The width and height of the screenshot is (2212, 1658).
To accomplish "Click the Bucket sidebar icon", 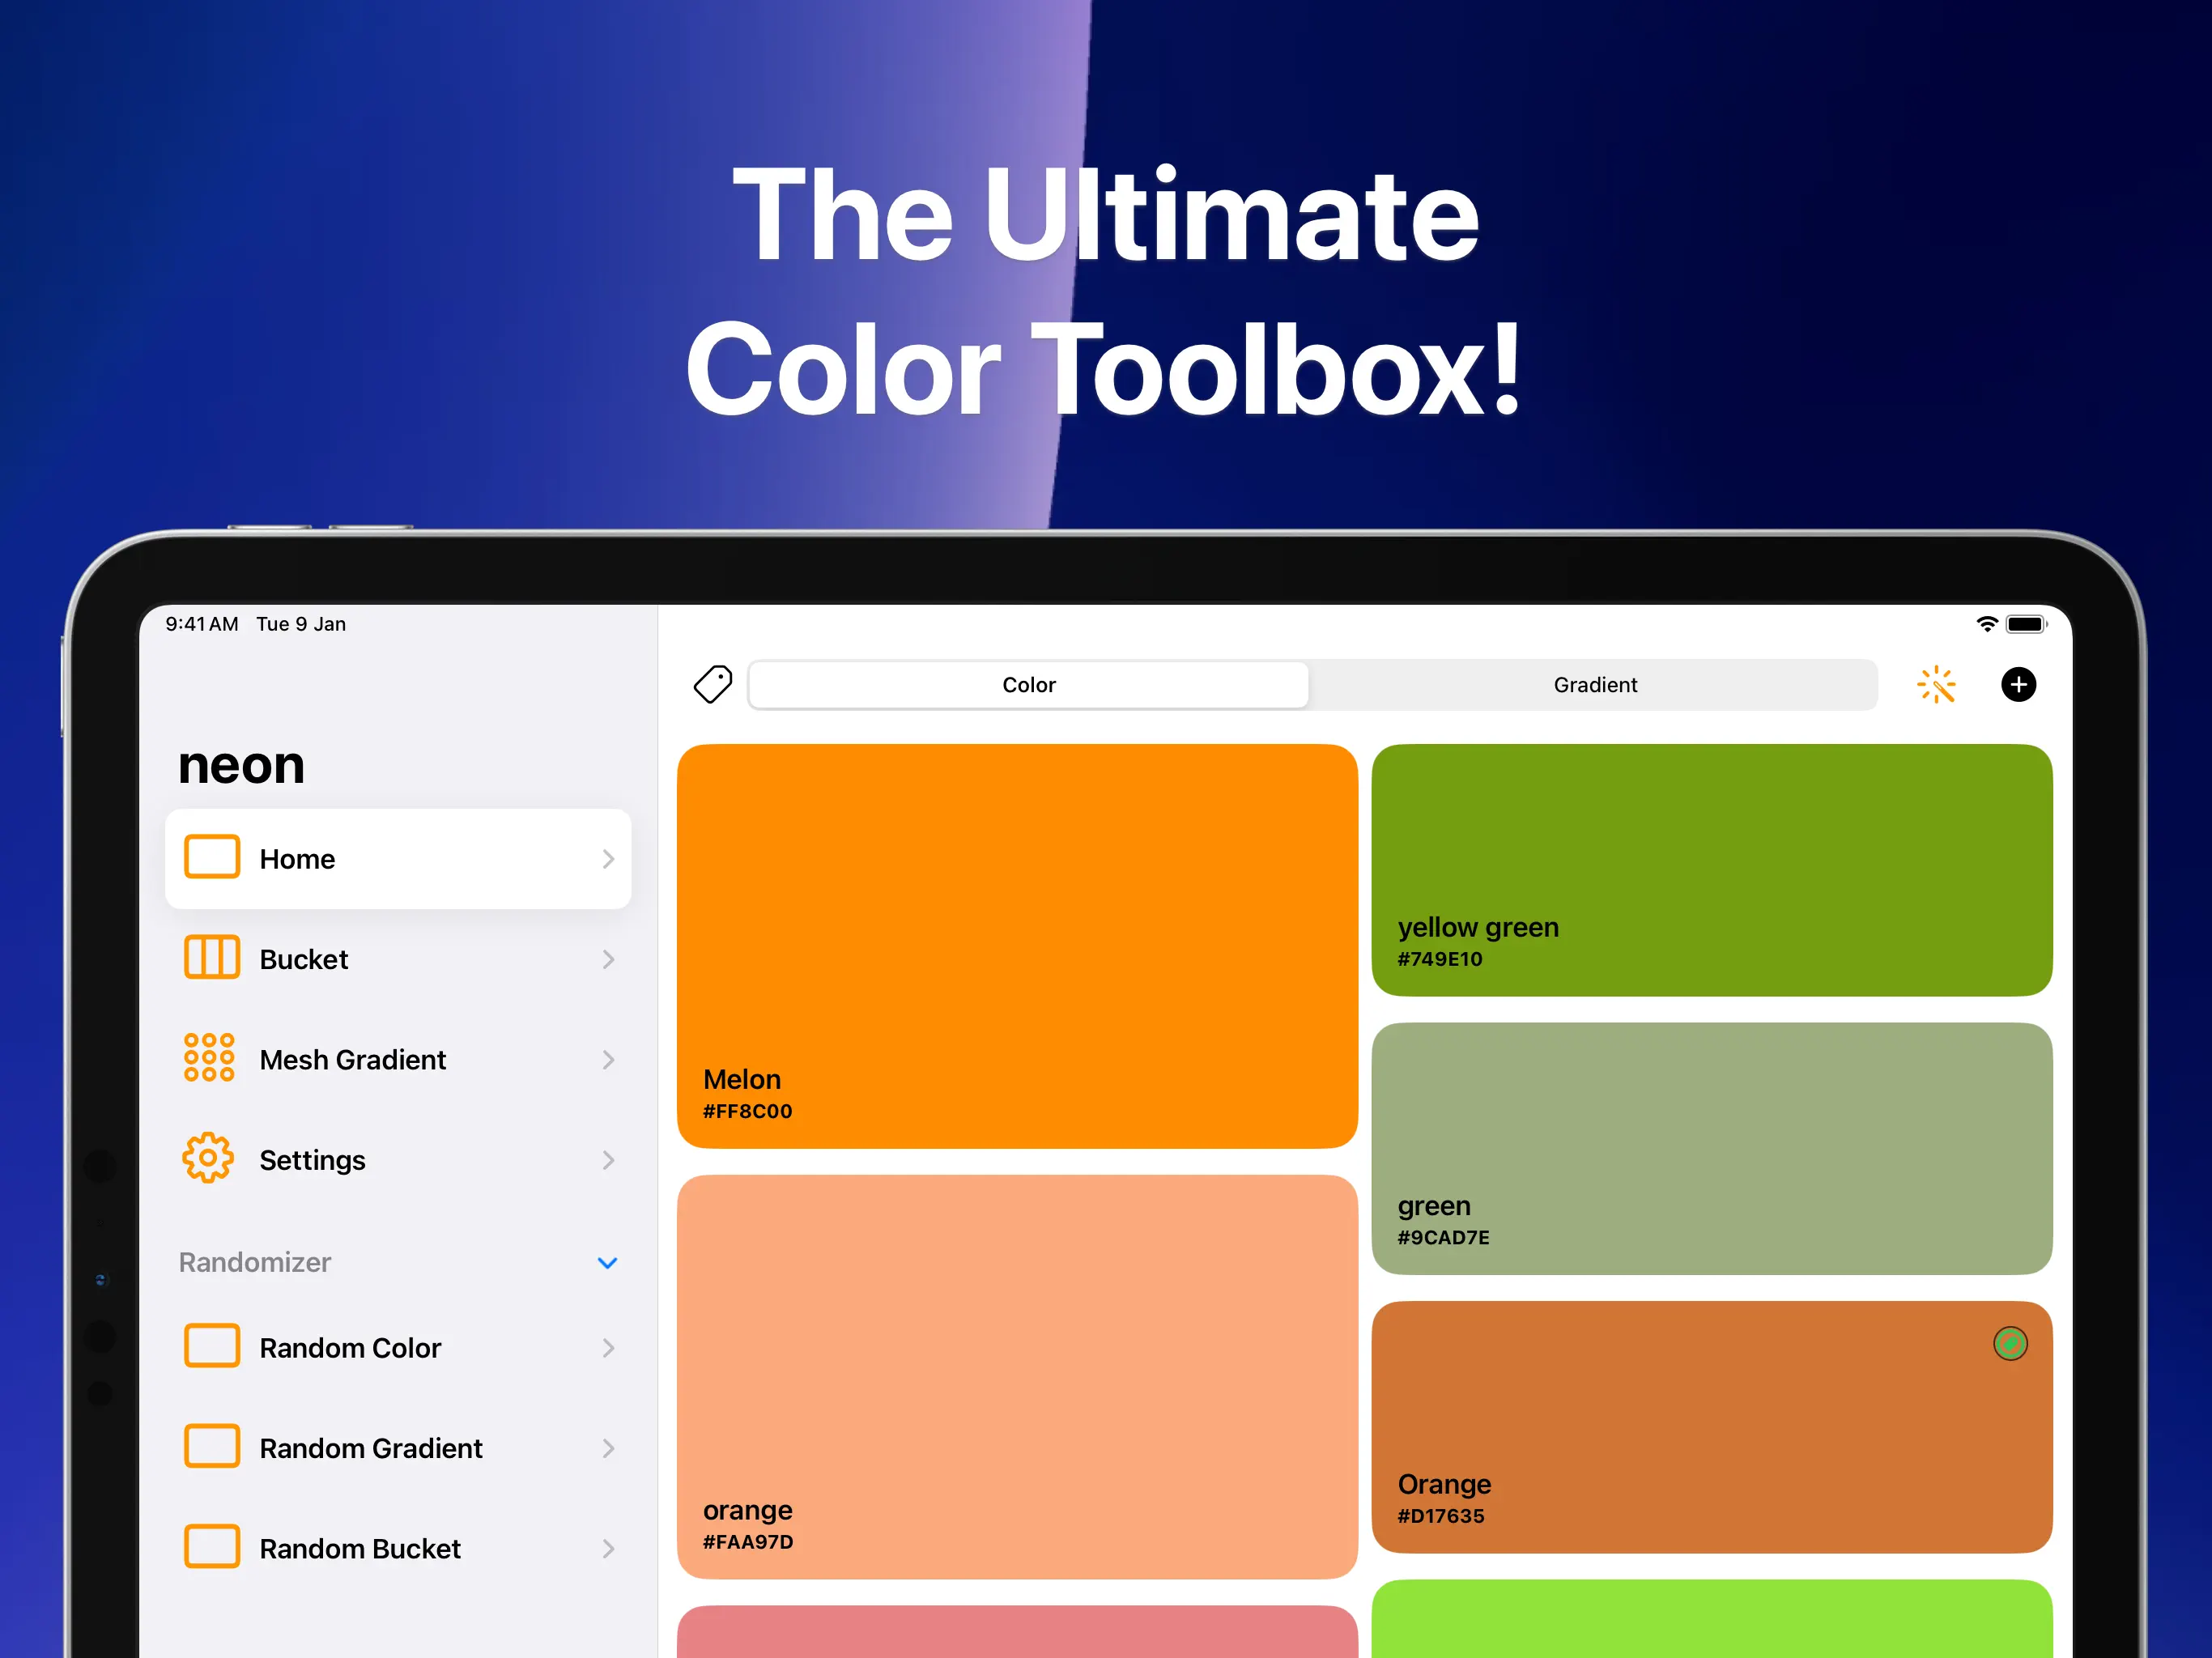I will pyautogui.click(x=211, y=958).
